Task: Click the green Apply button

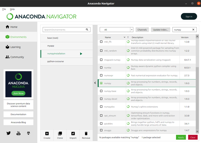Action: point(181,137)
